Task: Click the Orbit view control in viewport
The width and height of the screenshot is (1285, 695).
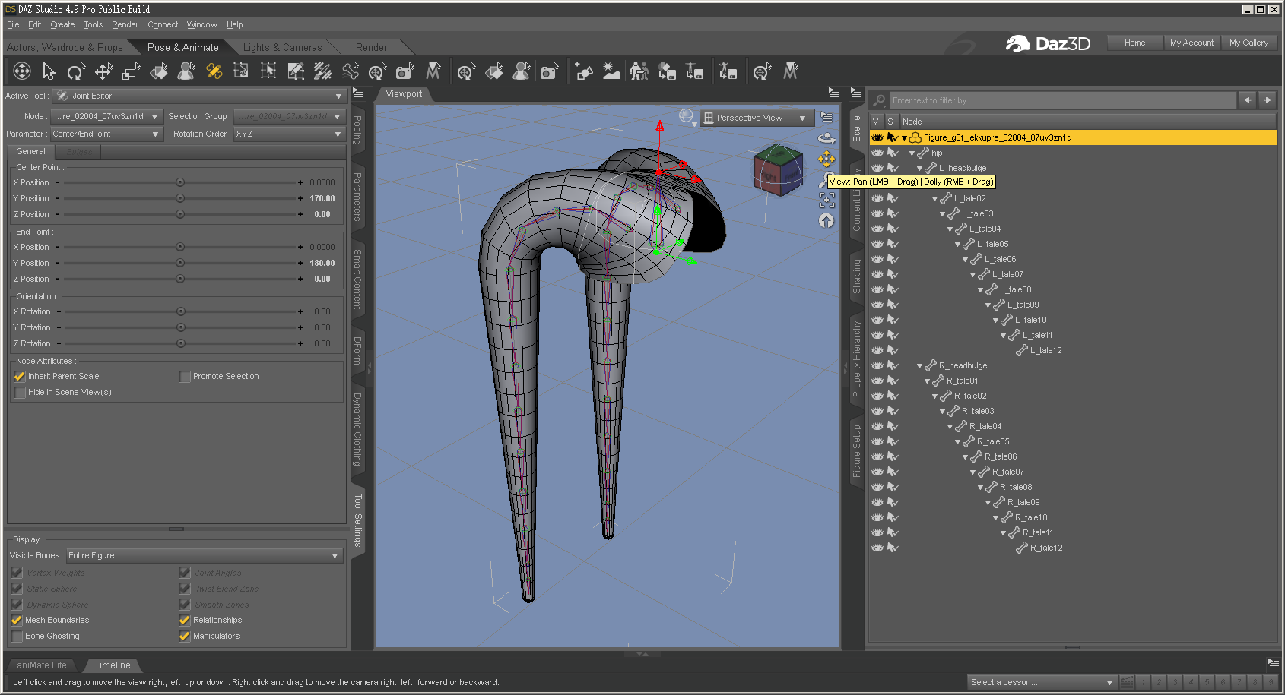Action: pyautogui.click(x=827, y=137)
